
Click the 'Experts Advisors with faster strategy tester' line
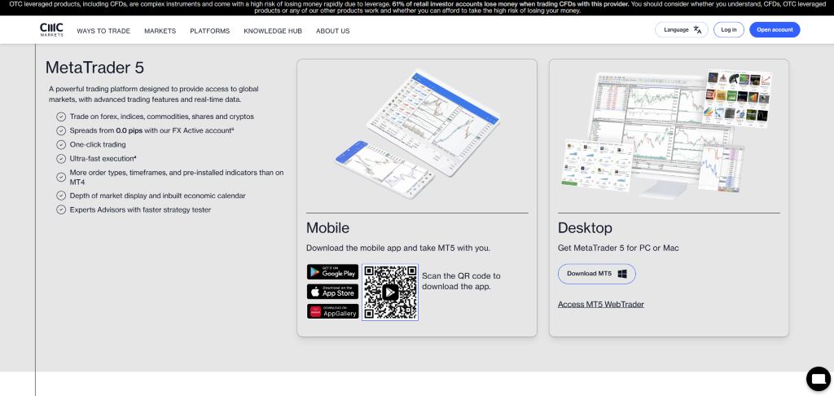click(x=140, y=209)
